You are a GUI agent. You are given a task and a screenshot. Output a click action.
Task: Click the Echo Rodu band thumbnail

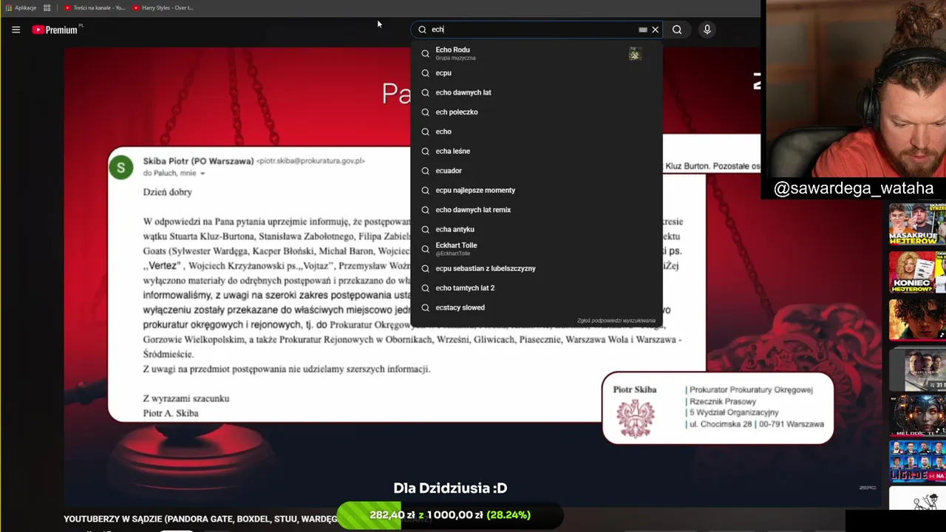635,53
